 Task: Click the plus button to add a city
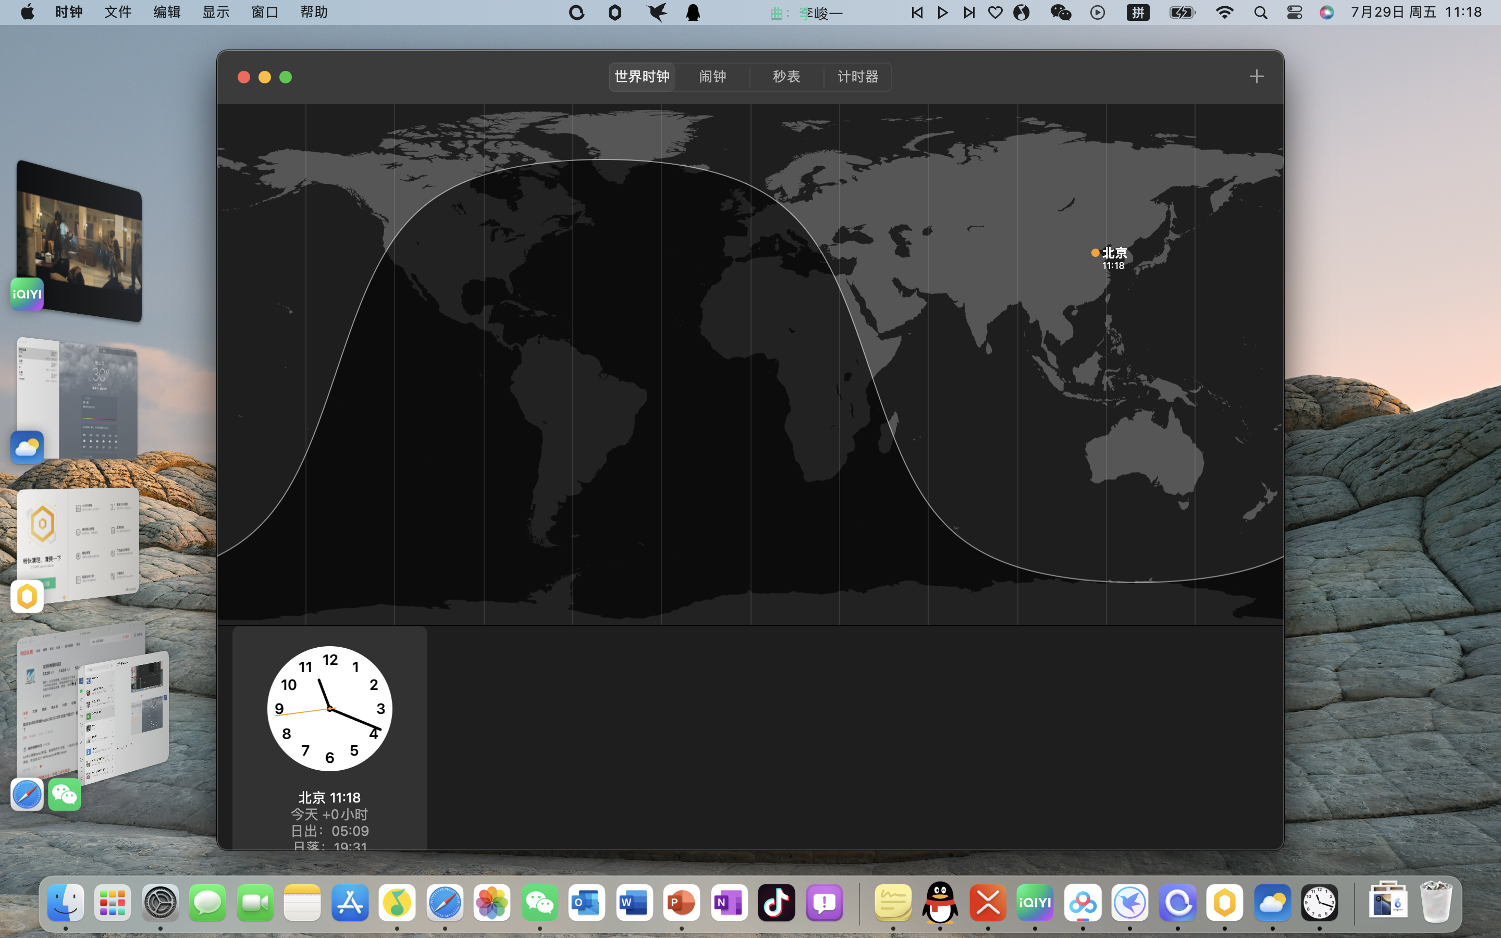tap(1256, 76)
